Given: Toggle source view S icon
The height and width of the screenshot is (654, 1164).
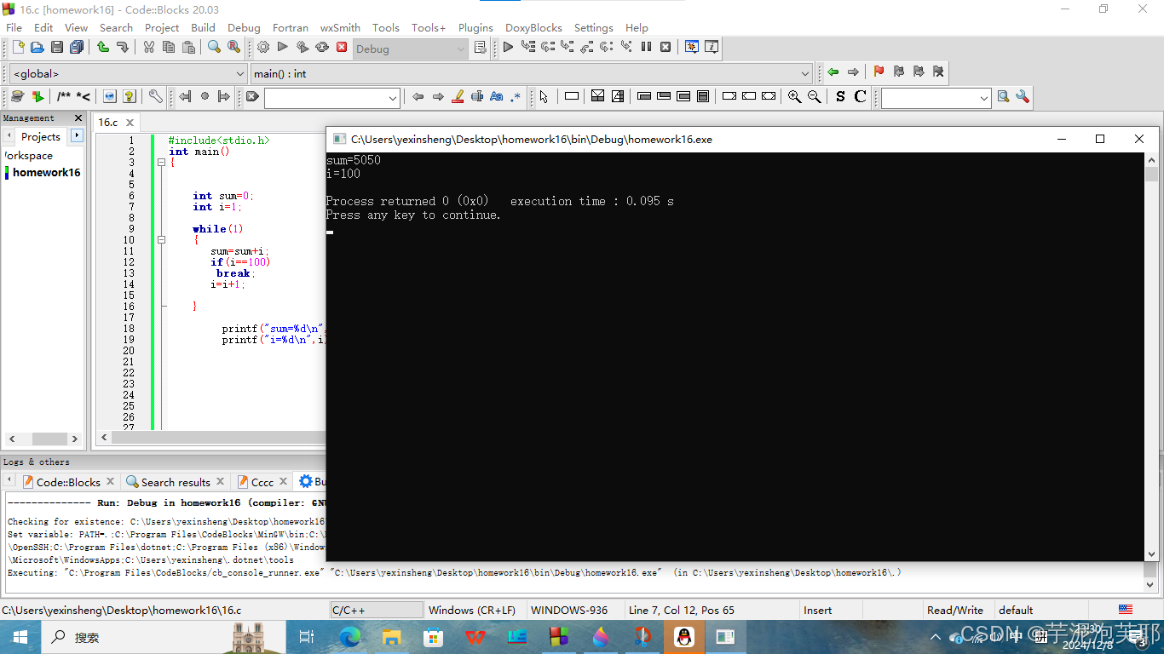Looking at the screenshot, I should click(x=840, y=97).
